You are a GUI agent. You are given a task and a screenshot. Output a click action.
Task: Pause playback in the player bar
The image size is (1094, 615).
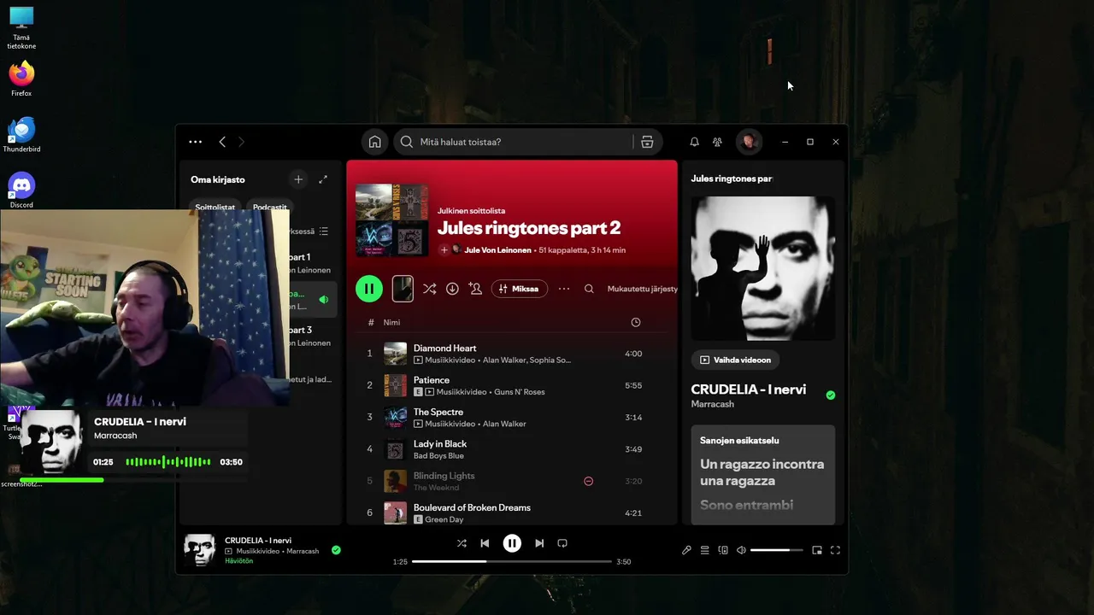(x=512, y=543)
